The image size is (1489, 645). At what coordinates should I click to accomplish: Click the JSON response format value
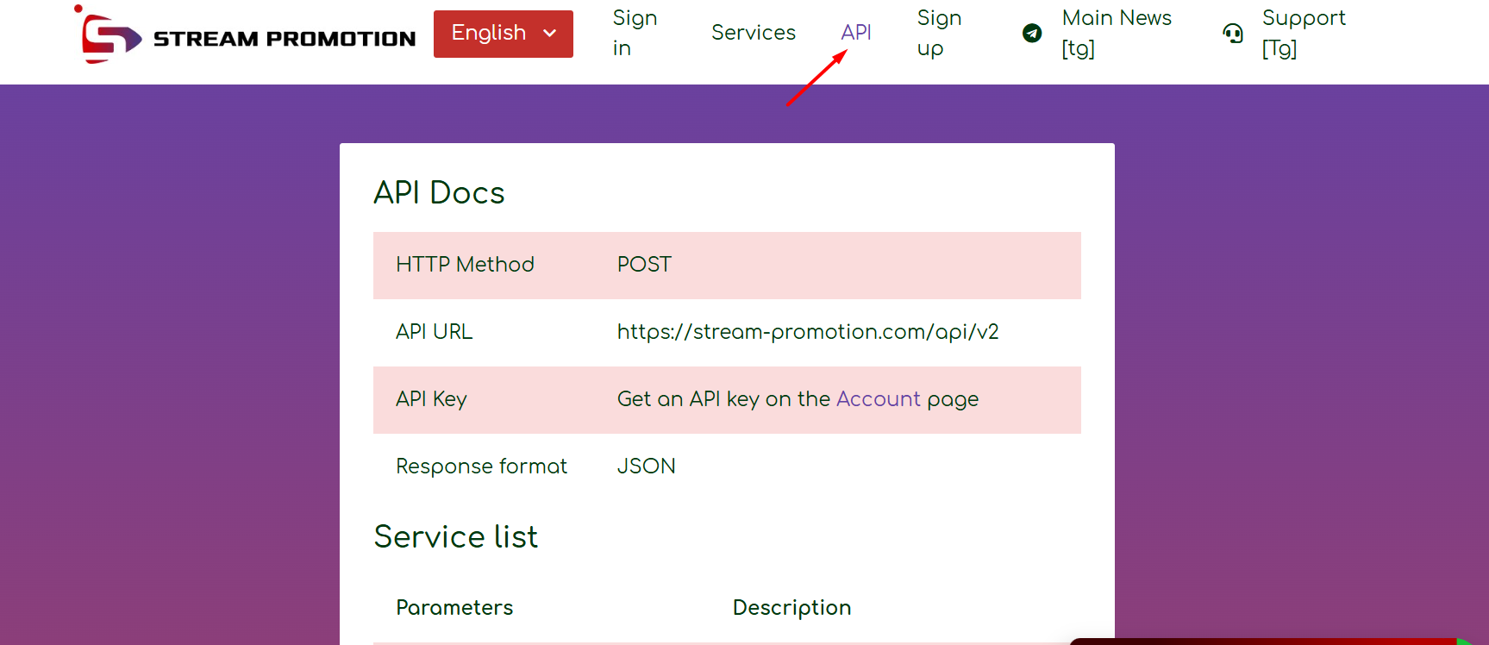tap(647, 467)
